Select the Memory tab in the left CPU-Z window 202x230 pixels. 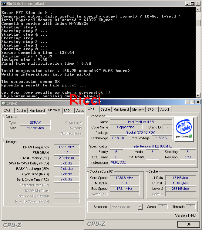pos(54,110)
